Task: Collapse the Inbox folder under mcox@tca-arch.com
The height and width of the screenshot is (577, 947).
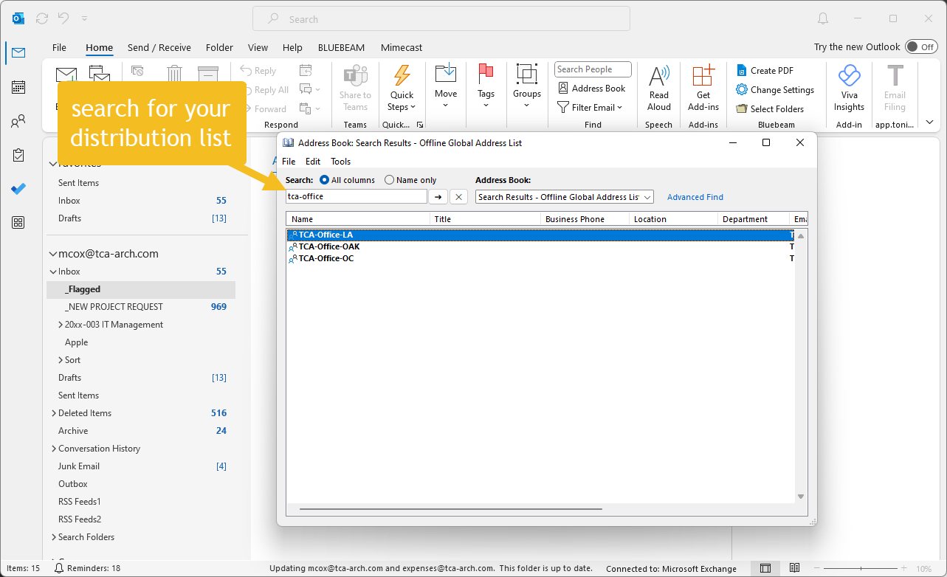Action: coord(53,272)
